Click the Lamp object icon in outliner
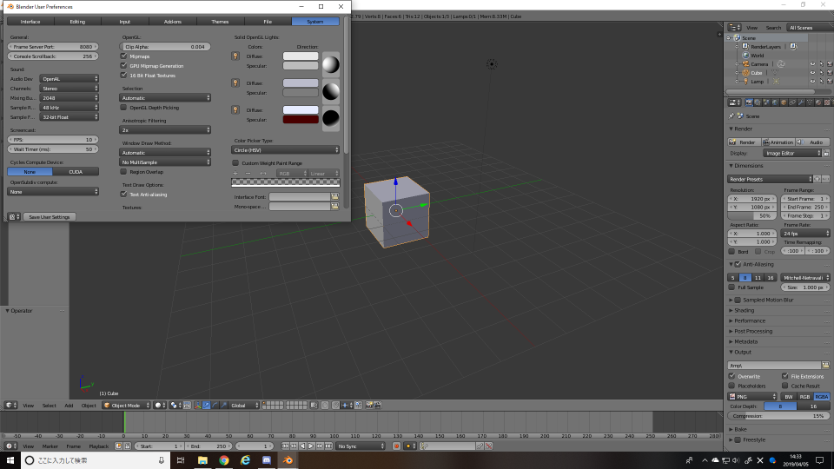This screenshot has width=834, height=469. (x=745, y=82)
